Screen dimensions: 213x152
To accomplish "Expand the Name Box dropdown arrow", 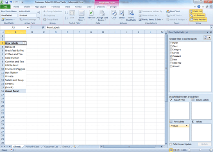I will click(28, 27).
